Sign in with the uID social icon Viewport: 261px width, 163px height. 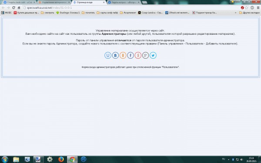[108, 55]
